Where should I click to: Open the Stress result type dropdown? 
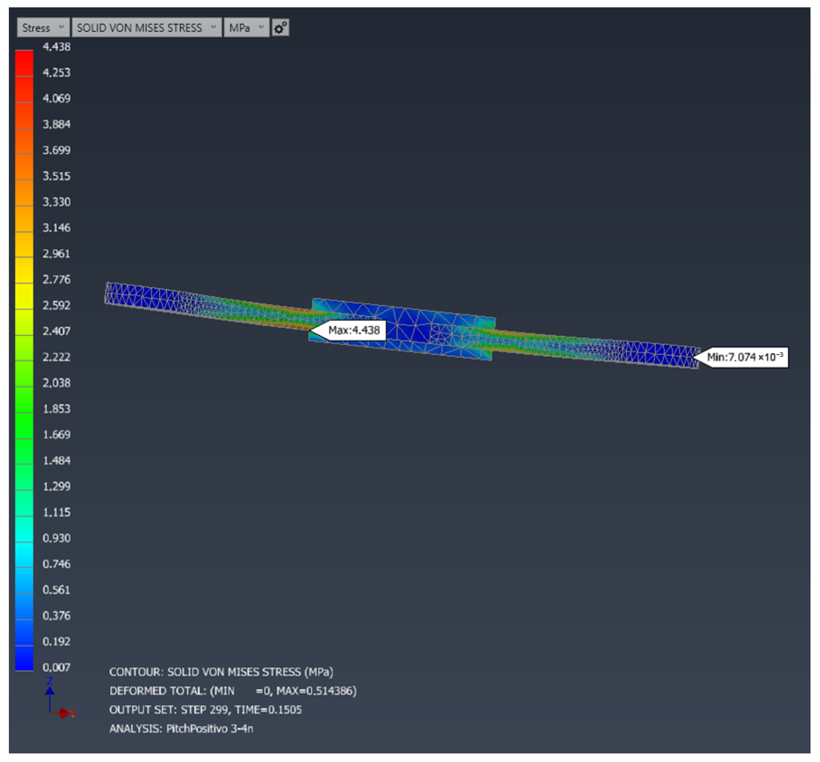pos(43,28)
